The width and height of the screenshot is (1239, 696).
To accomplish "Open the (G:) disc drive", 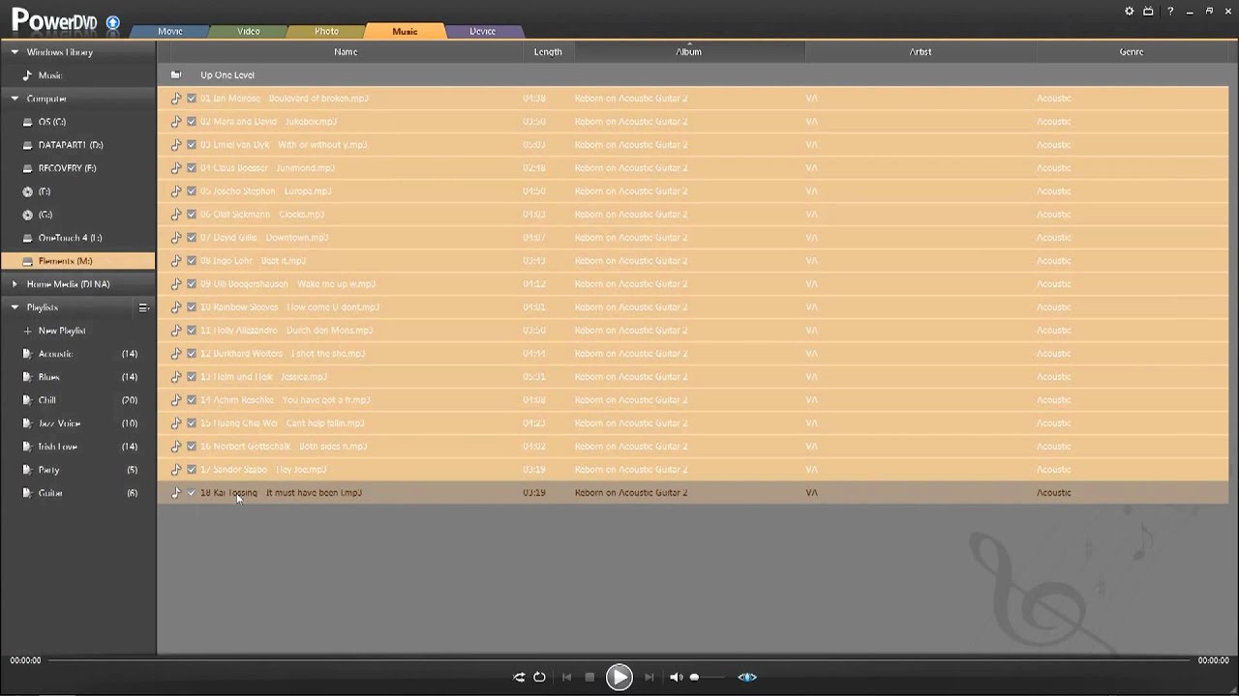I will point(45,215).
